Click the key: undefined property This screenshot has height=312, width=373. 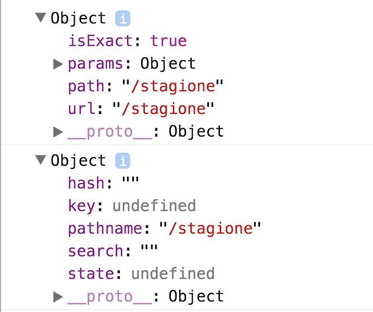point(131,206)
